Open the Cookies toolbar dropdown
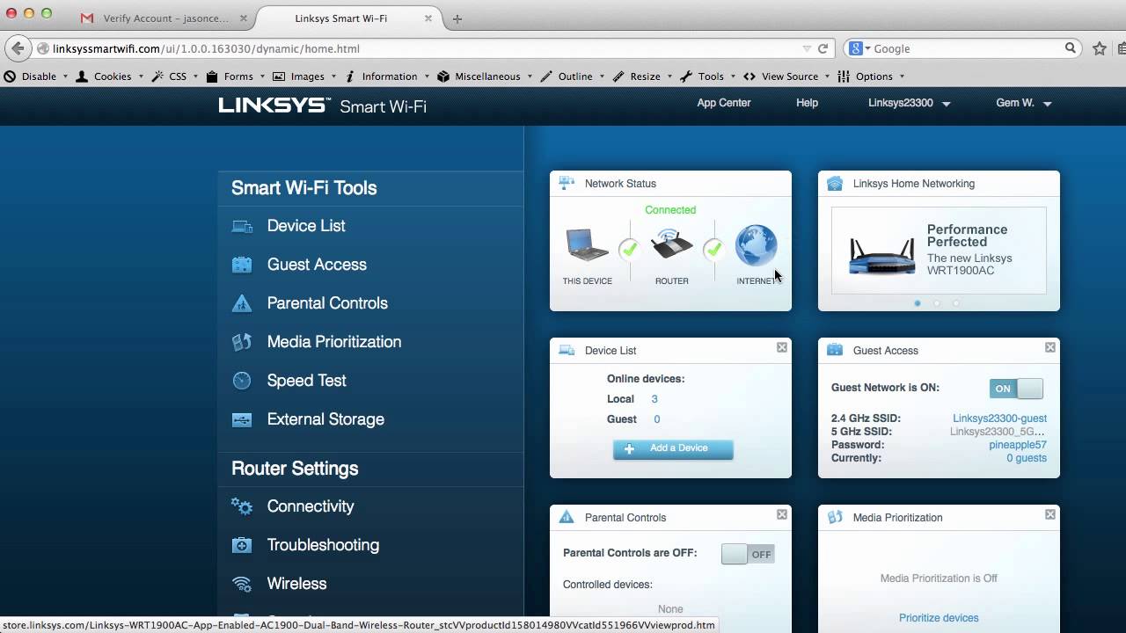1126x633 pixels. click(x=110, y=76)
